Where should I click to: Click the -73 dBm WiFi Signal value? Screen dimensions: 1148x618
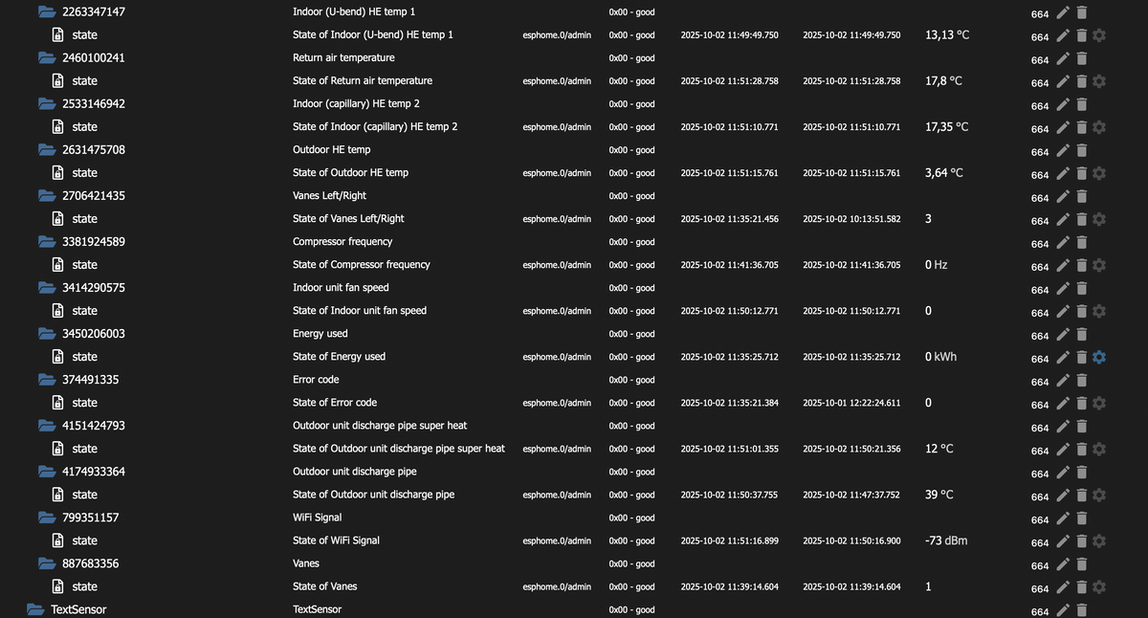tap(945, 541)
